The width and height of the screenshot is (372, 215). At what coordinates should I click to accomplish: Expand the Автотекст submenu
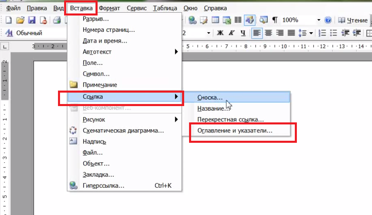pyautogui.click(x=176, y=52)
